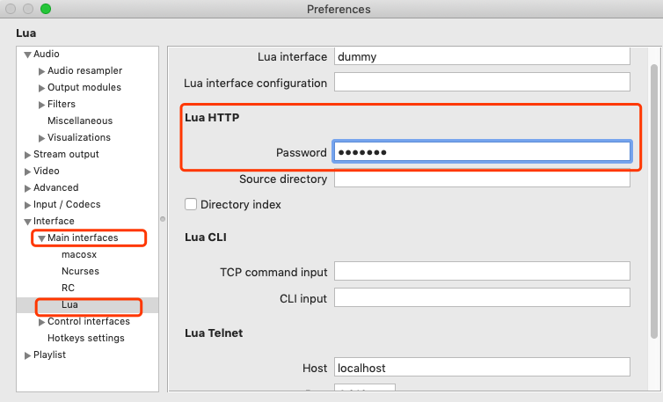Click the Source directory input field

pyautogui.click(x=481, y=179)
